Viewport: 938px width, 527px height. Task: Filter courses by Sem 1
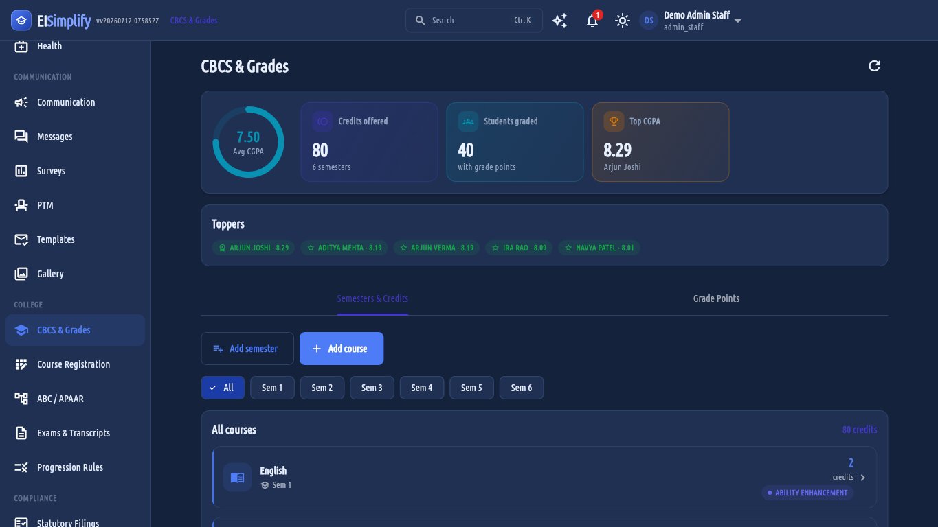(272, 388)
